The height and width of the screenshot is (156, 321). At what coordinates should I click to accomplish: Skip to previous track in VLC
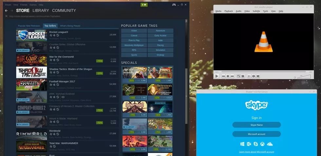(223, 76)
